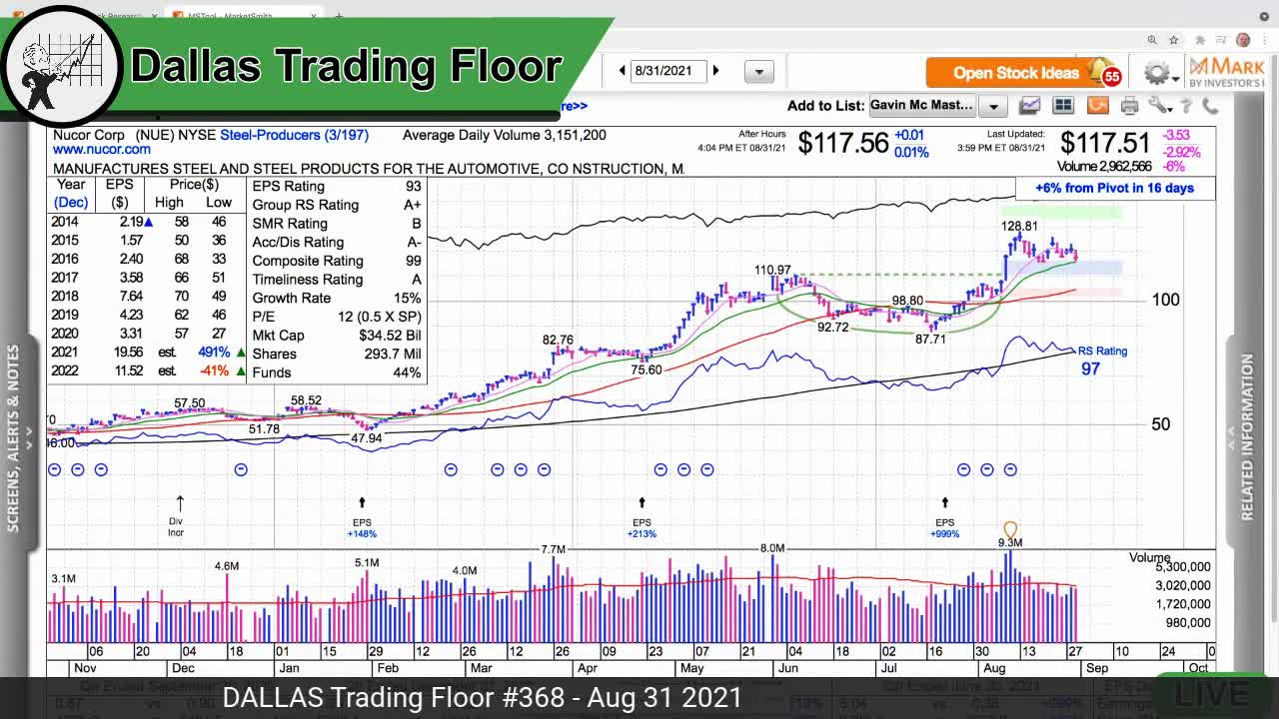Click EPS +999% earnings marker
This screenshot has height=719, width=1279.
(944, 516)
